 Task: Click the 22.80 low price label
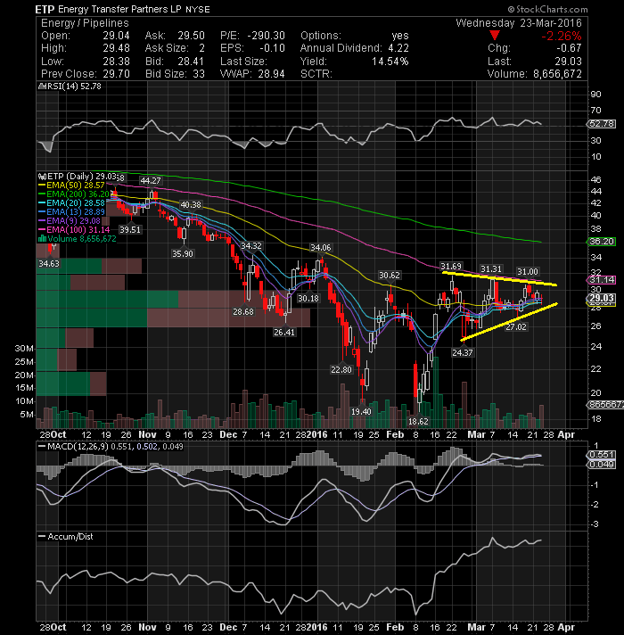pyautogui.click(x=341, y=369)
